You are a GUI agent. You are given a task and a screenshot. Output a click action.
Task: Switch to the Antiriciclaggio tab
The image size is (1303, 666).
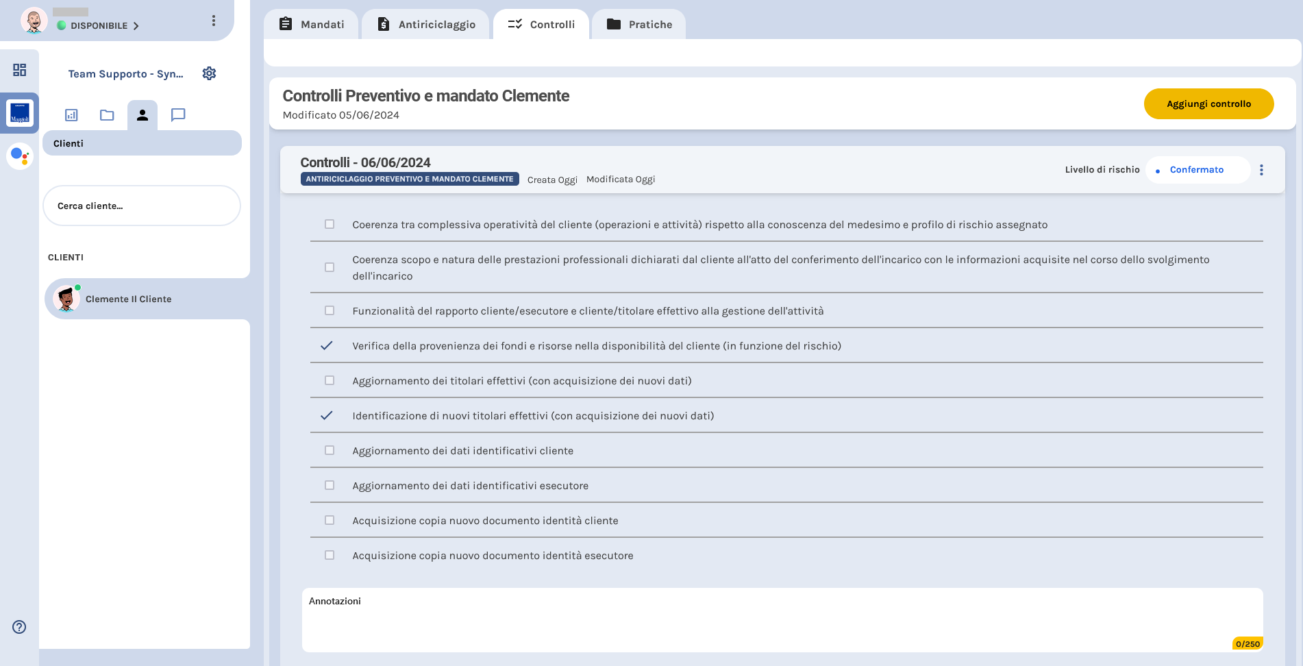pos(425,24)
